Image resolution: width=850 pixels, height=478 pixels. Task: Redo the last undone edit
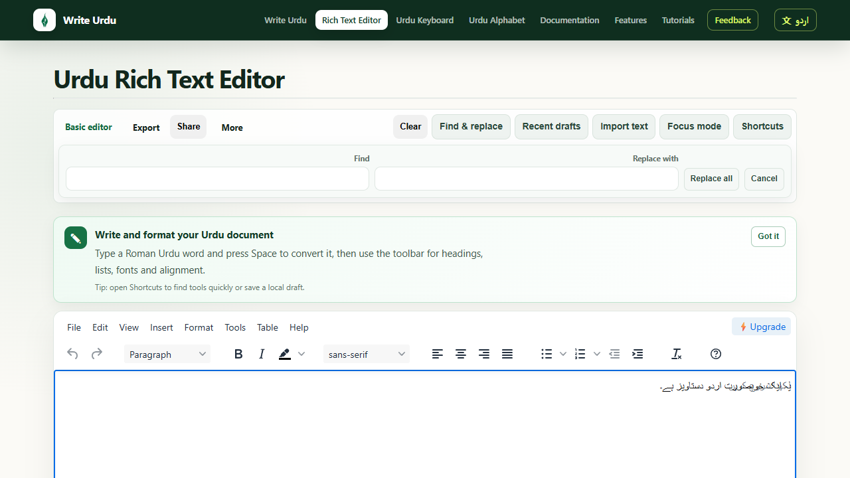pos(97,354)
